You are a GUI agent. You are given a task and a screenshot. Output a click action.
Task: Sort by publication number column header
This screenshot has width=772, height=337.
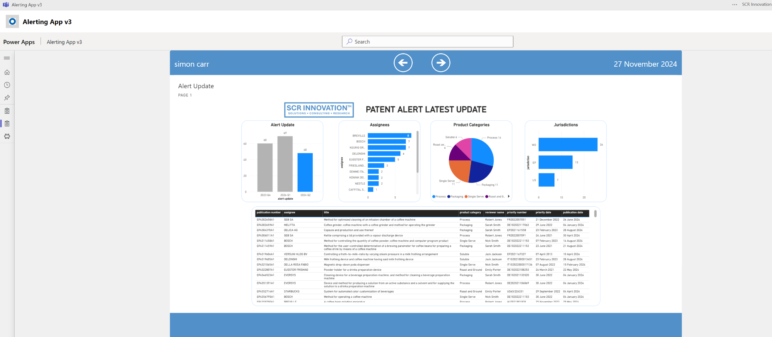coord(269,212)
